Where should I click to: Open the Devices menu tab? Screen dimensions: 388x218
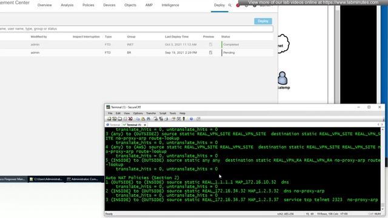click(x=109, y=5)
